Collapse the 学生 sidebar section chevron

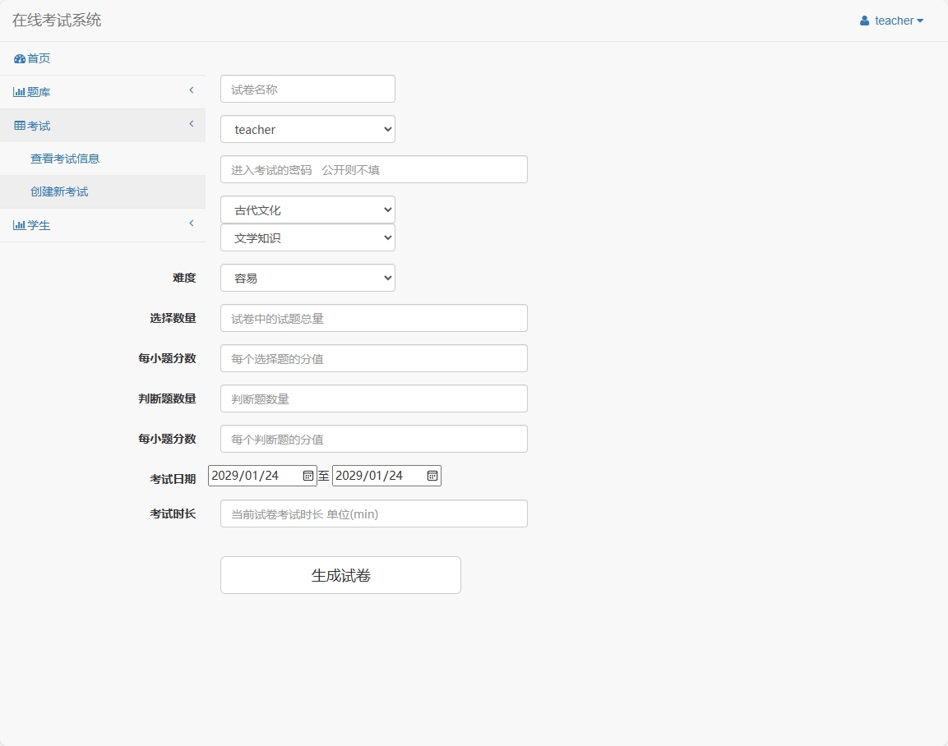pyautogui.click(x=192, y=223)
